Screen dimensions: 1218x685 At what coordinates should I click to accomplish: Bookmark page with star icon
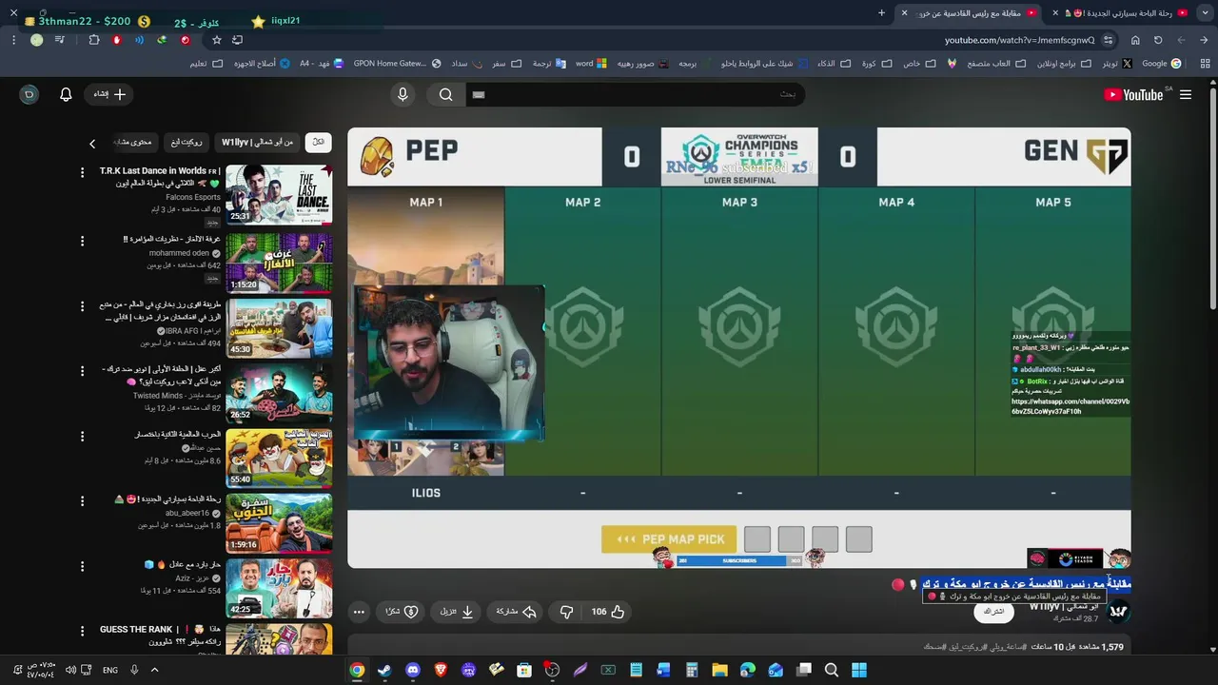pos(217,40)
